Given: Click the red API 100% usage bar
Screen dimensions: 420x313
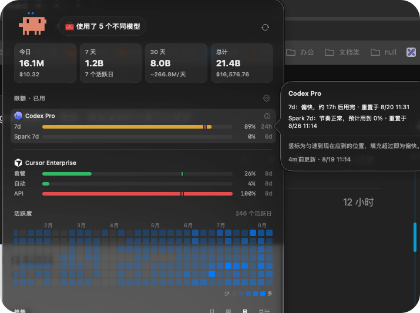Looking at the screenshot, I should pyautogui.click(x=137, y=194).
